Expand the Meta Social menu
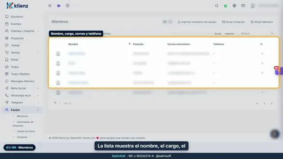The width and height of the screenshot is (283, 159). [x=22, y=88]
